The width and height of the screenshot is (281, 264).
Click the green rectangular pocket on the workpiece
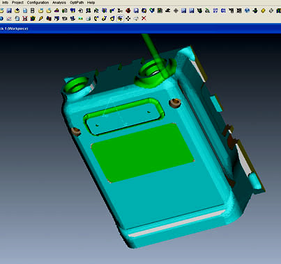[x=142, y=152]
